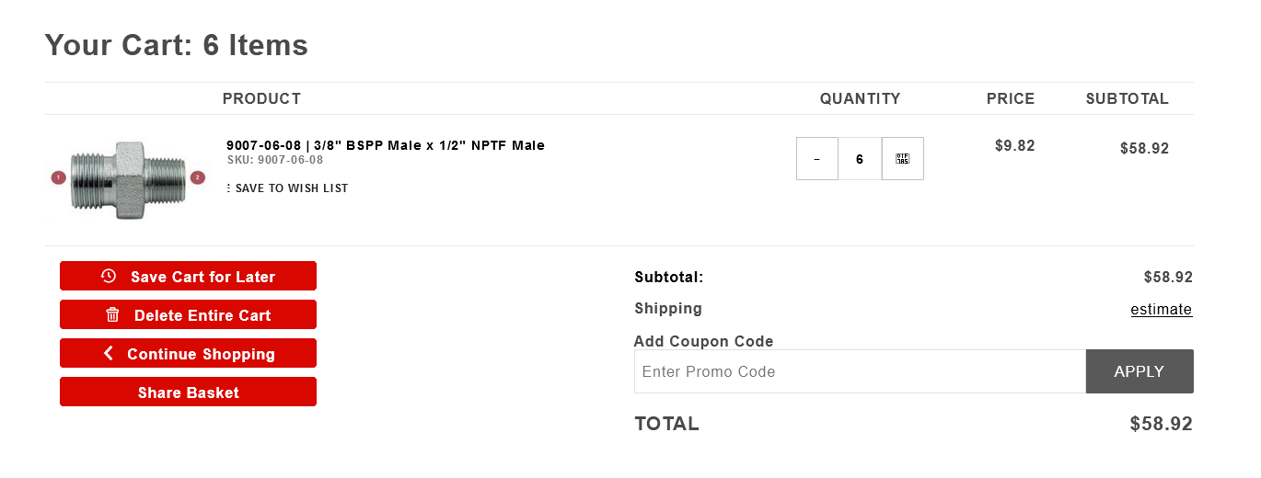Click the trash can icon on Delete Entire Cart
This screenshot has height=478, width=1261.
pyautogui.click(x=113, y=314)
